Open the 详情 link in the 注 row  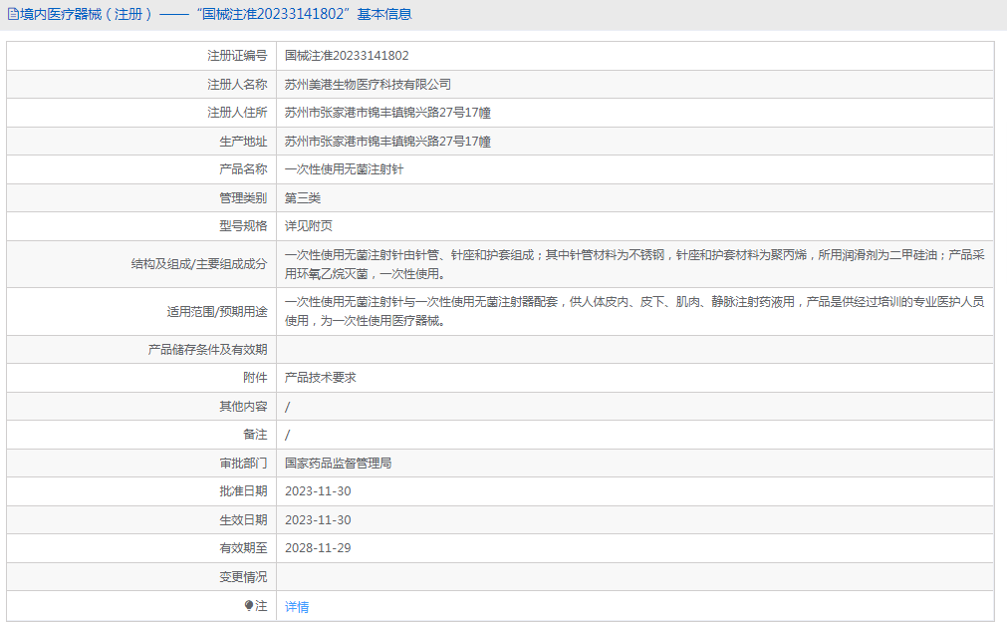(x=297, y=606)
